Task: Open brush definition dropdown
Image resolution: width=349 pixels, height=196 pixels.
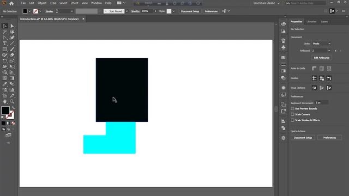Action: [x=127, y=11]
